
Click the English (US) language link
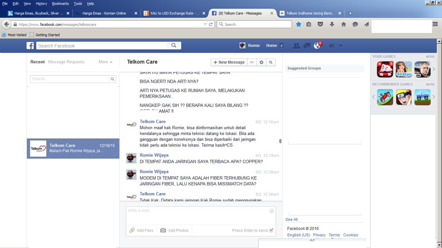pos(299,235)
